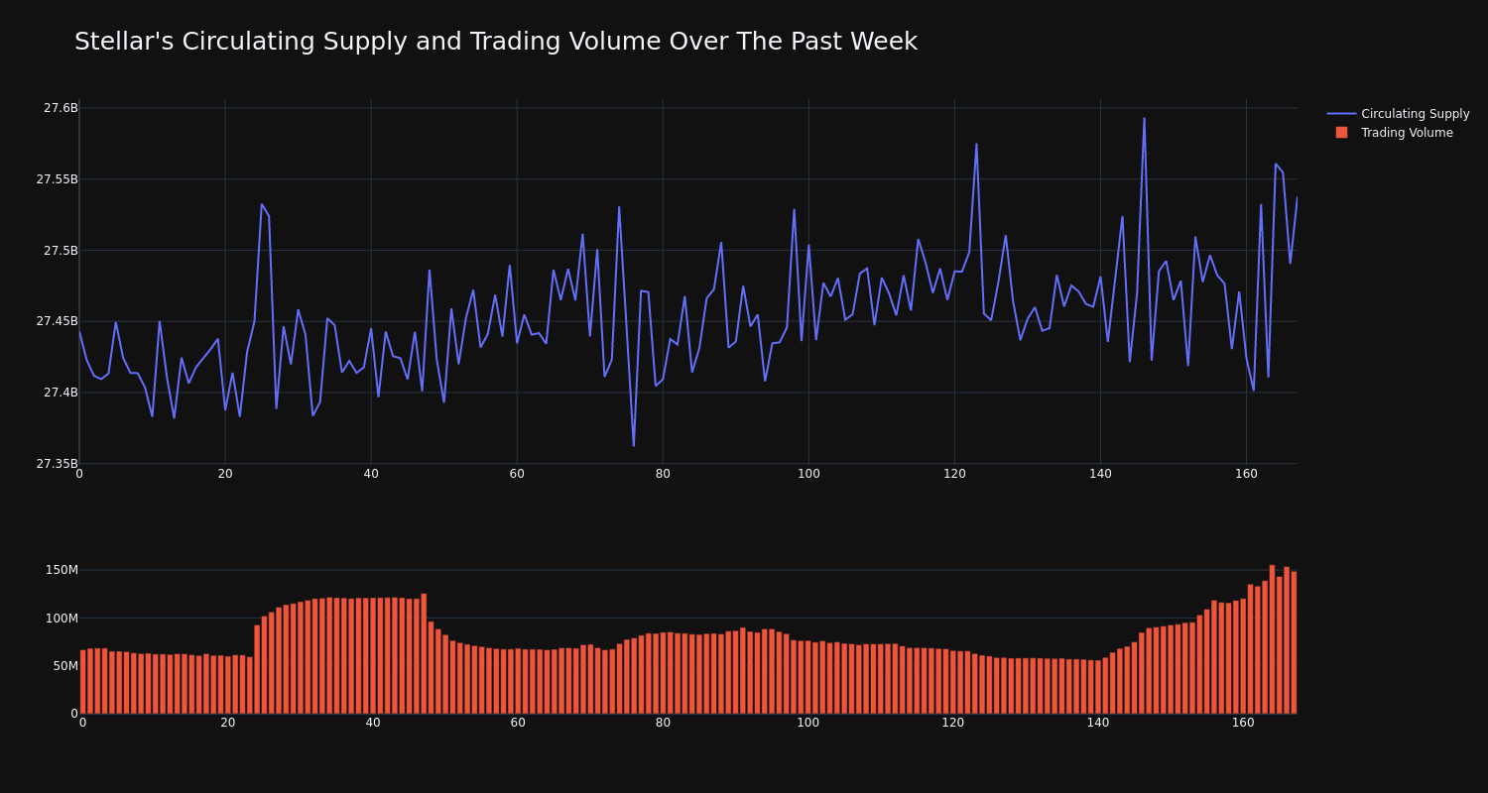Click the 27.35B y-axis label

pyautogui.click(x=57, y=464)
